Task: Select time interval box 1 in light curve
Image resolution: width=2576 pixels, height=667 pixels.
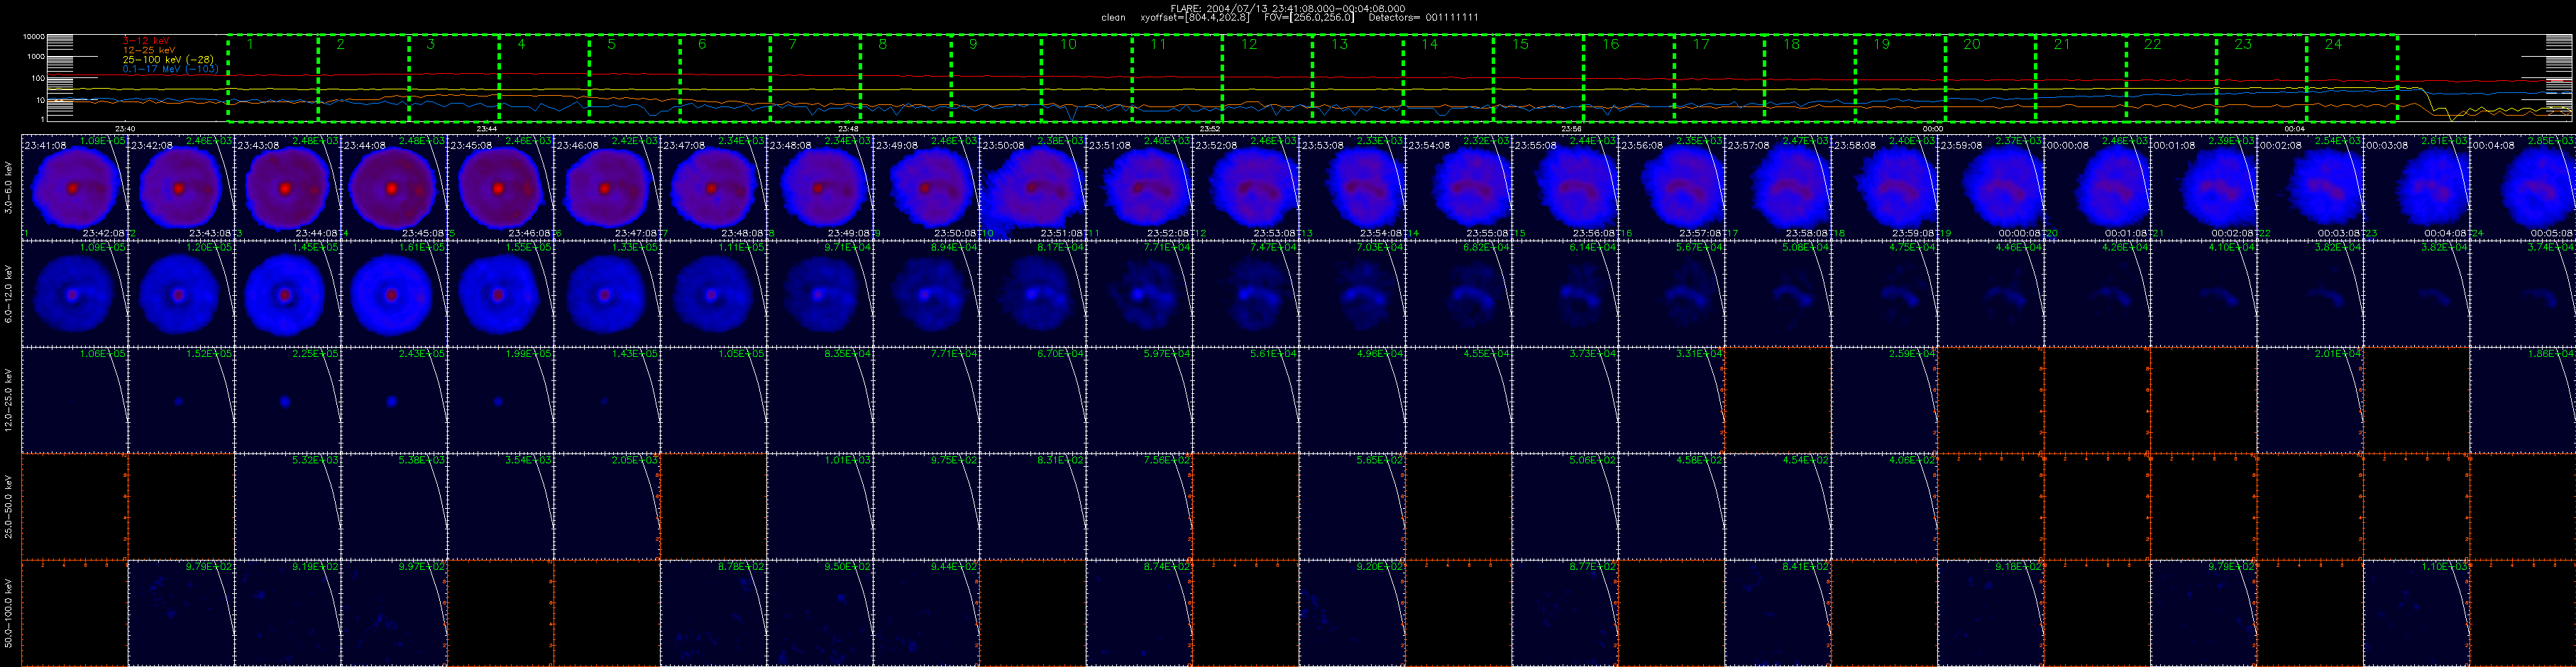Action: point(273,78)
